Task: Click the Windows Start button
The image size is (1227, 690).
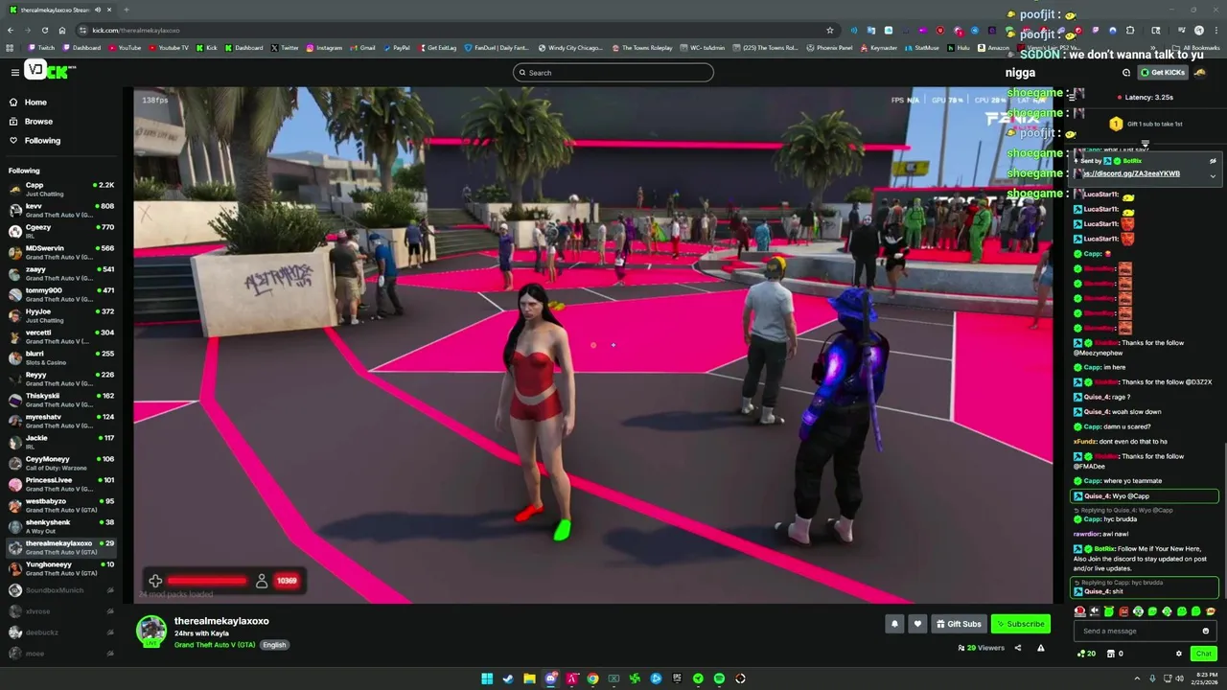Action: point(487,678)
